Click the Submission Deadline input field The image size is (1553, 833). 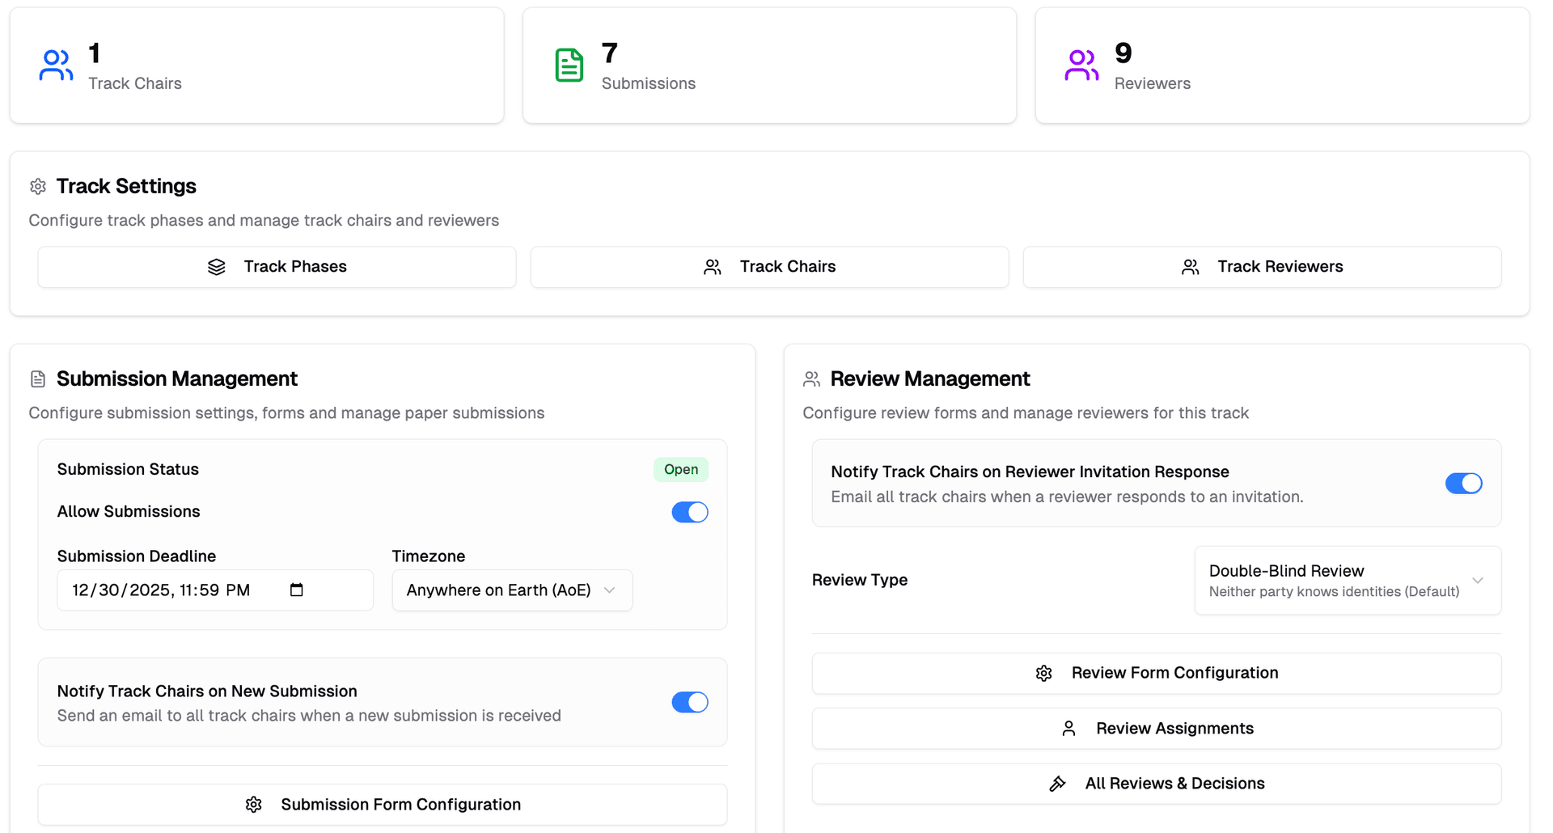pyautogui.click(x=162, y=590)
